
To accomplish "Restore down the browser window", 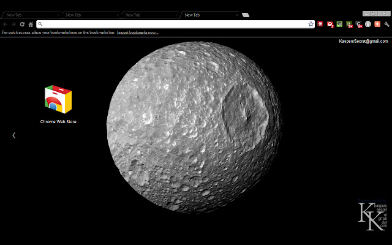I will click(374, 13).
